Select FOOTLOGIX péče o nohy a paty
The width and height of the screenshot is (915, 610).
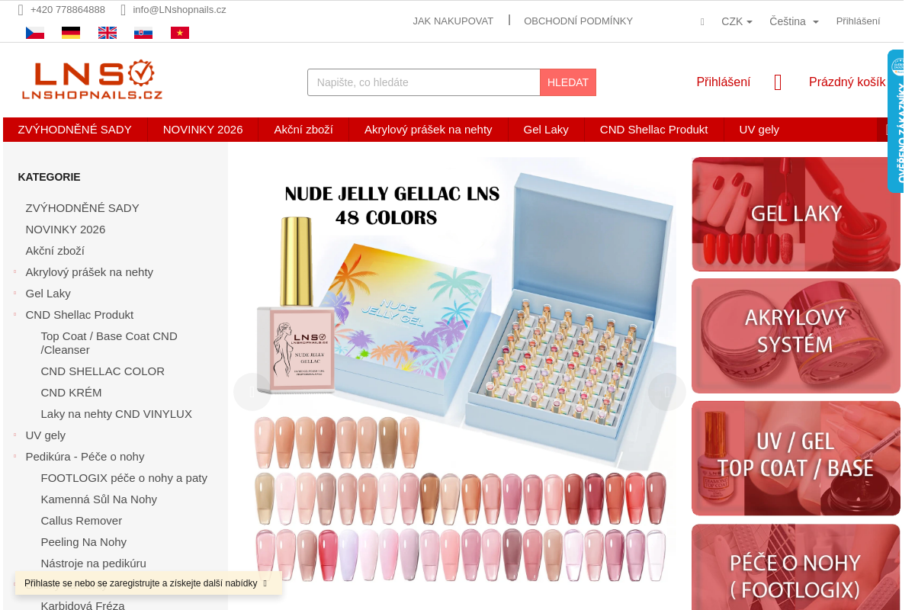[x=124, y=478]
